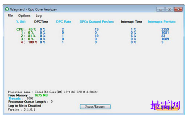Screen dimensions: 186x115
Task: Click the '% Util:' column header
Action: (21, 22)
